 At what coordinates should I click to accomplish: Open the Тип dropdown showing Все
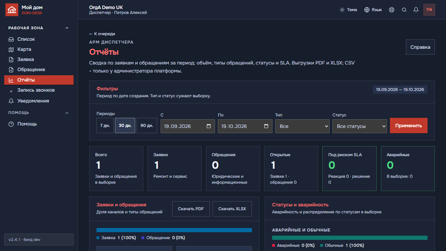tap(302, 126)
